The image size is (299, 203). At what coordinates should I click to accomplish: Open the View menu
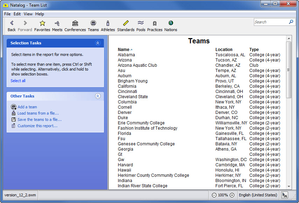coord(28,14)
